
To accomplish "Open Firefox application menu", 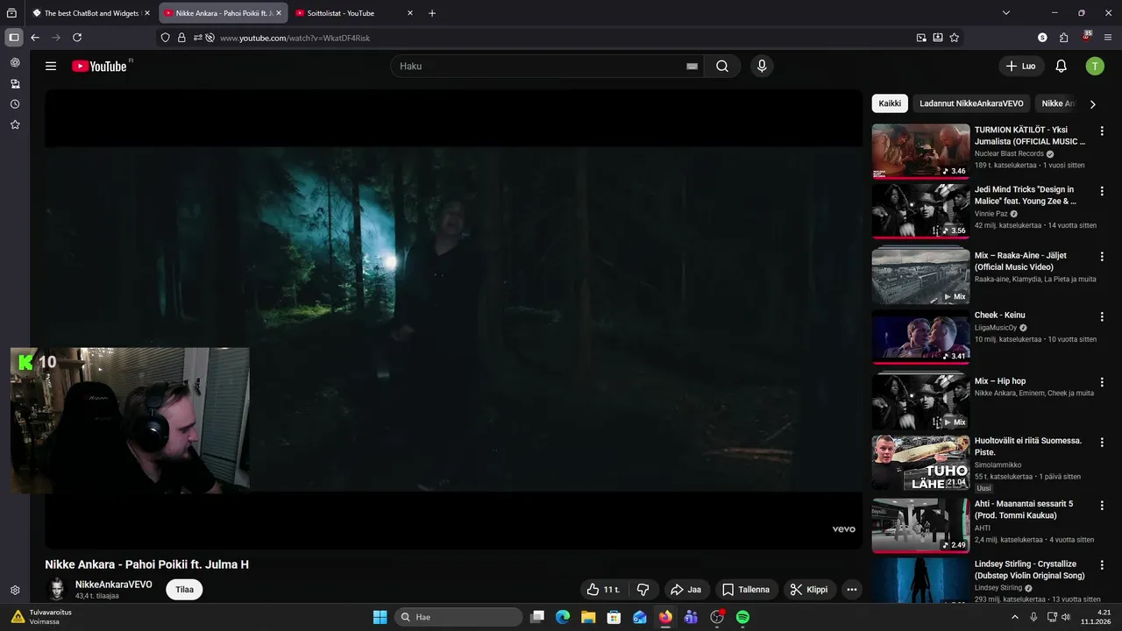I will [x=1108, y=38].
